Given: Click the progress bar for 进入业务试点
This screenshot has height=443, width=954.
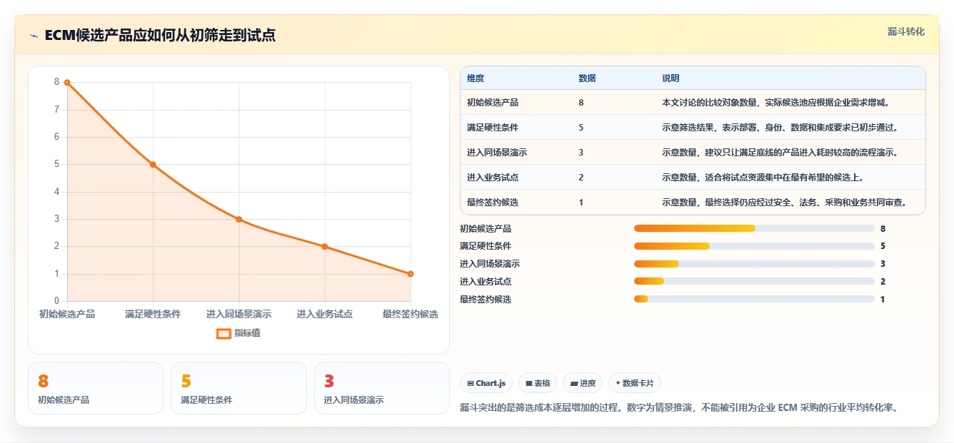Looking at the screenshot, I should [754, 282].
